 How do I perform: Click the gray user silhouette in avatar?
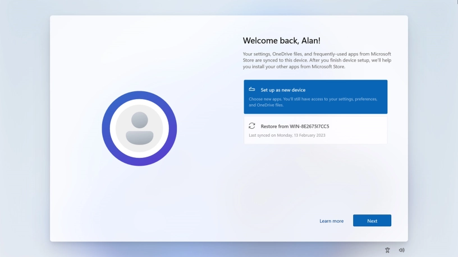tap(139, 128)
